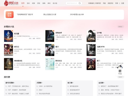Open the 星门 book cover

(91, 64)
